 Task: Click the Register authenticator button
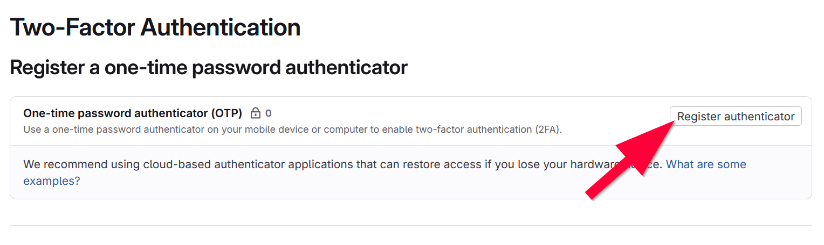point(736,117)
